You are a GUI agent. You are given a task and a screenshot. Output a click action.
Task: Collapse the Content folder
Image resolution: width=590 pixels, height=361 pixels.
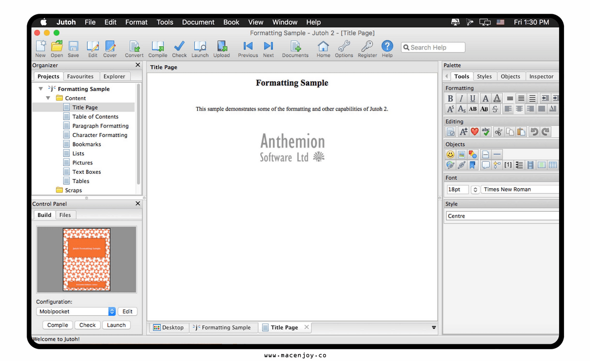pos(48,98)
